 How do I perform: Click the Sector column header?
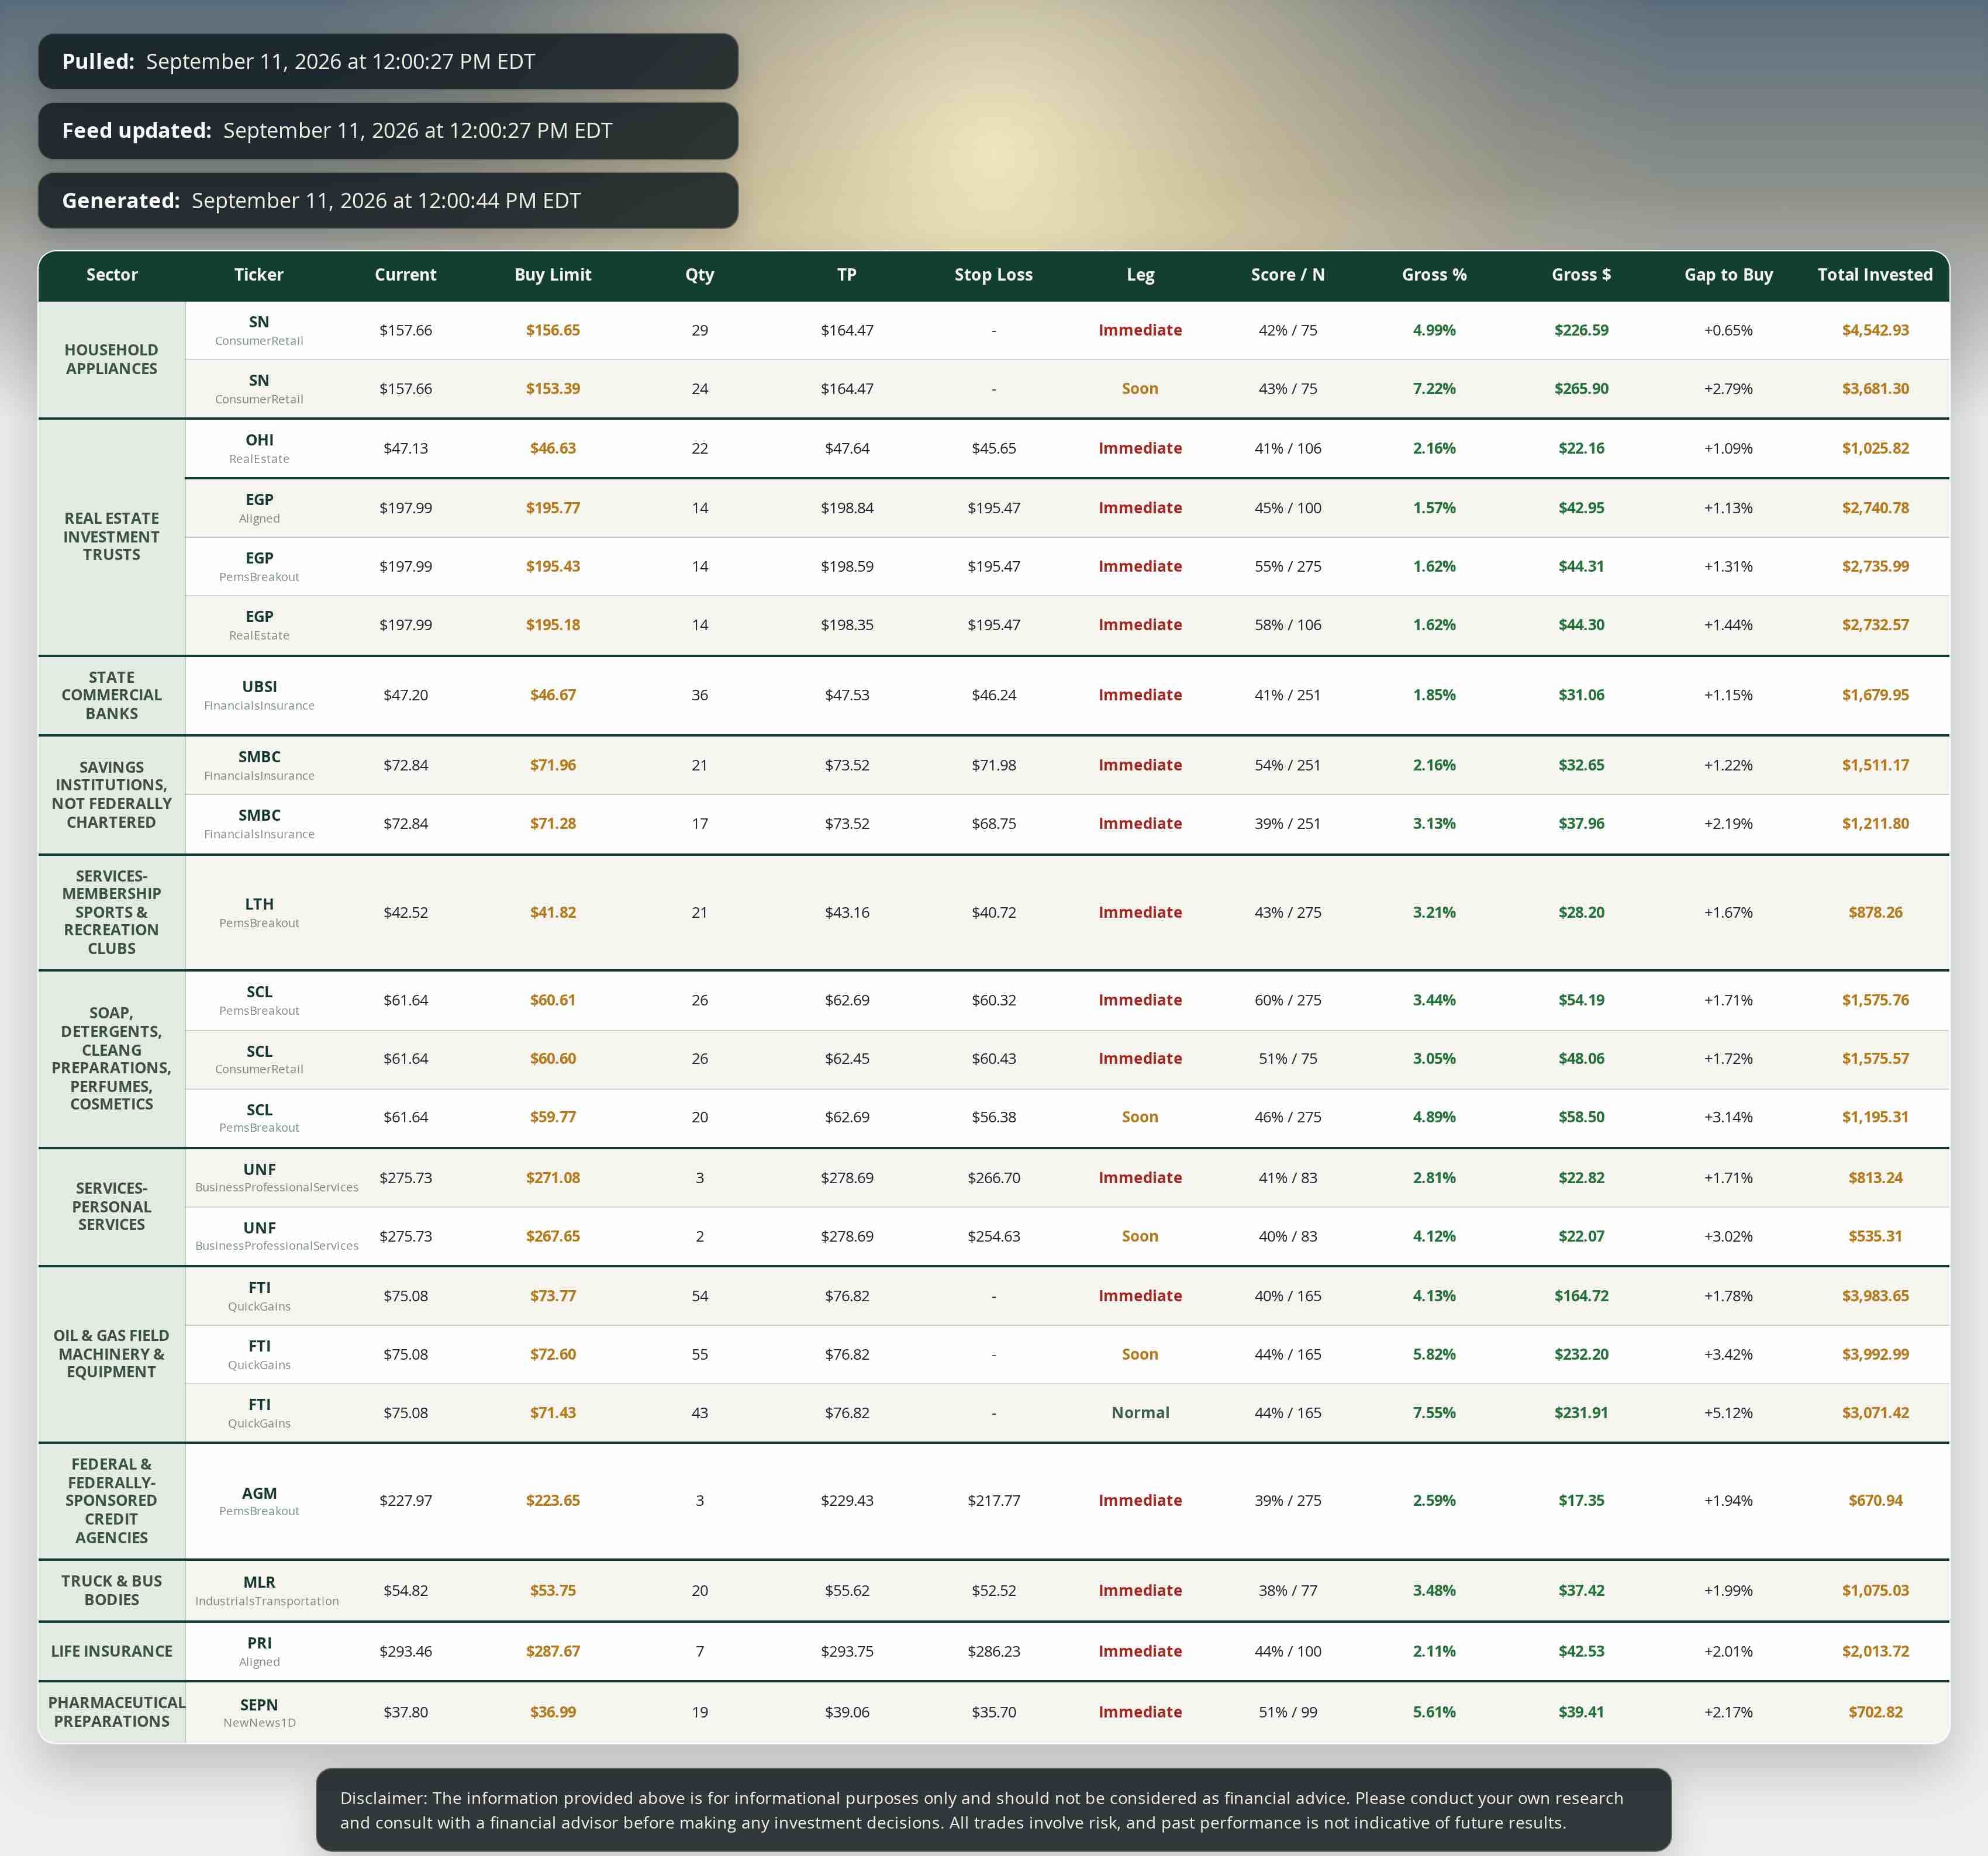point(111,274)
